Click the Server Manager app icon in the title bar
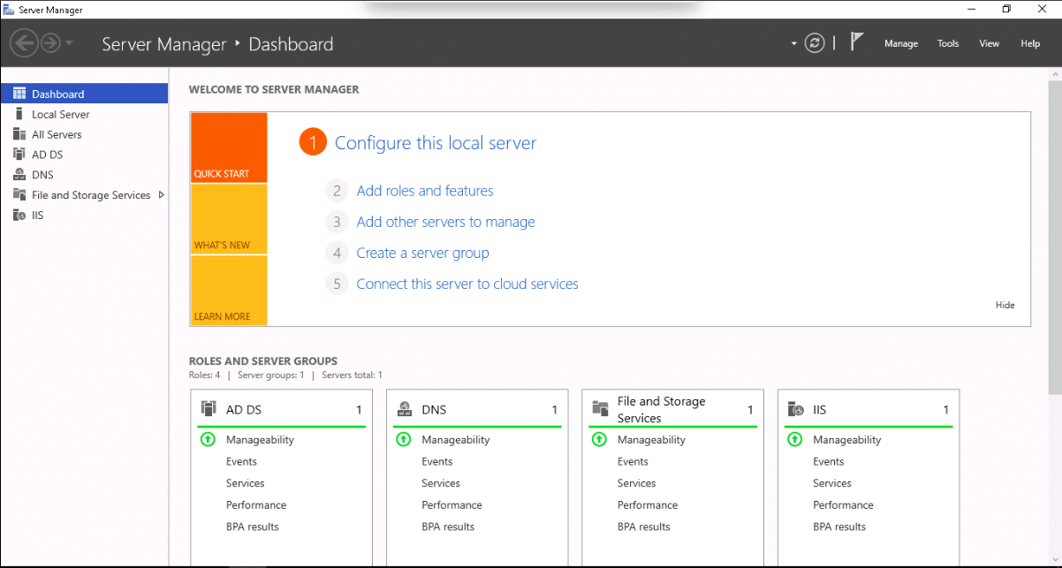 9,9
